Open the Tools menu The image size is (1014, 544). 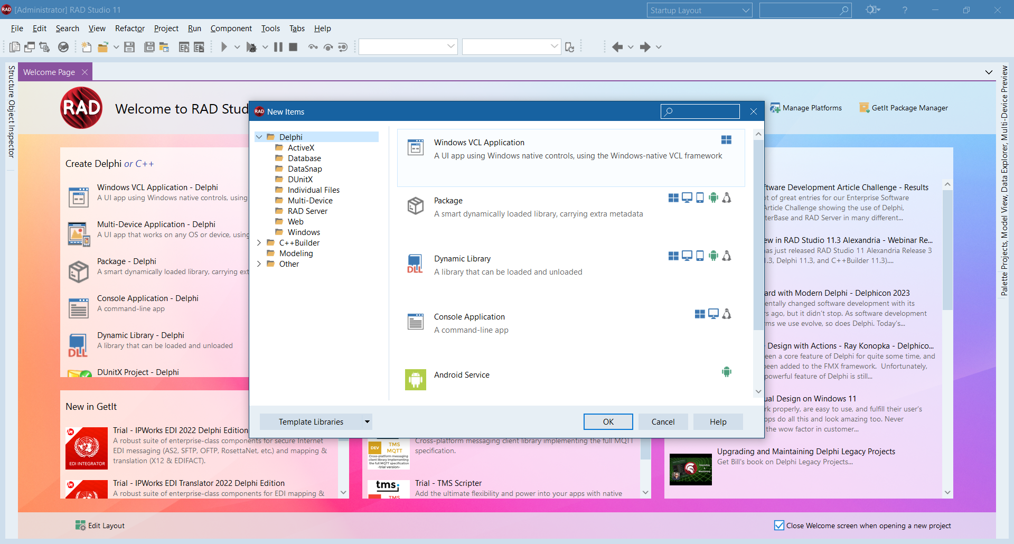coord(270,29)
